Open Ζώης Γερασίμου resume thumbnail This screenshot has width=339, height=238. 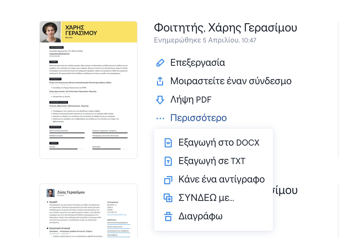pos(88,211)
